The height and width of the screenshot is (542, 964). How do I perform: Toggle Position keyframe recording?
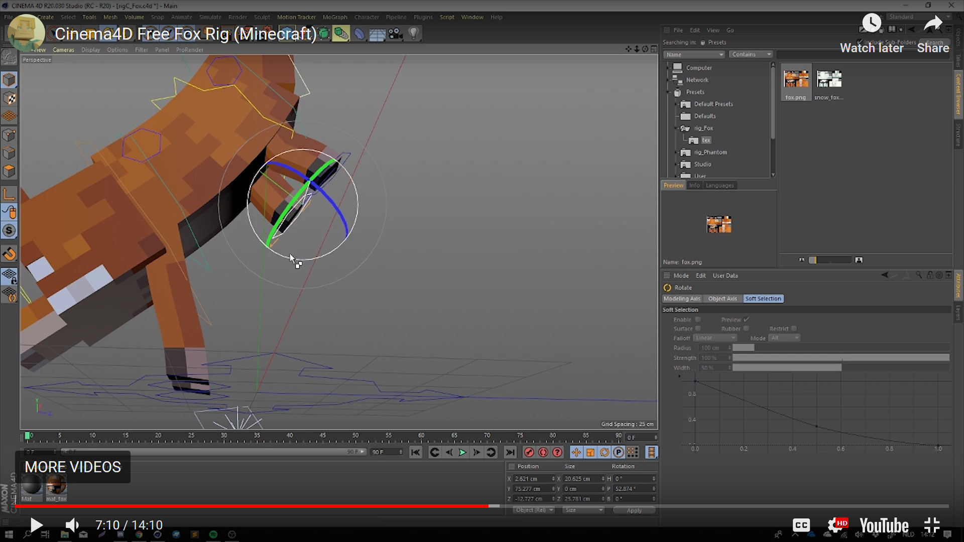576,452
